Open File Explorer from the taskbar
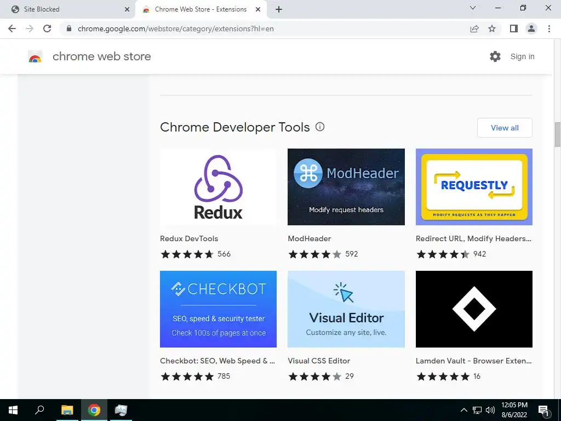Viewport: 561px width, 421px height. tap(67, 410)
